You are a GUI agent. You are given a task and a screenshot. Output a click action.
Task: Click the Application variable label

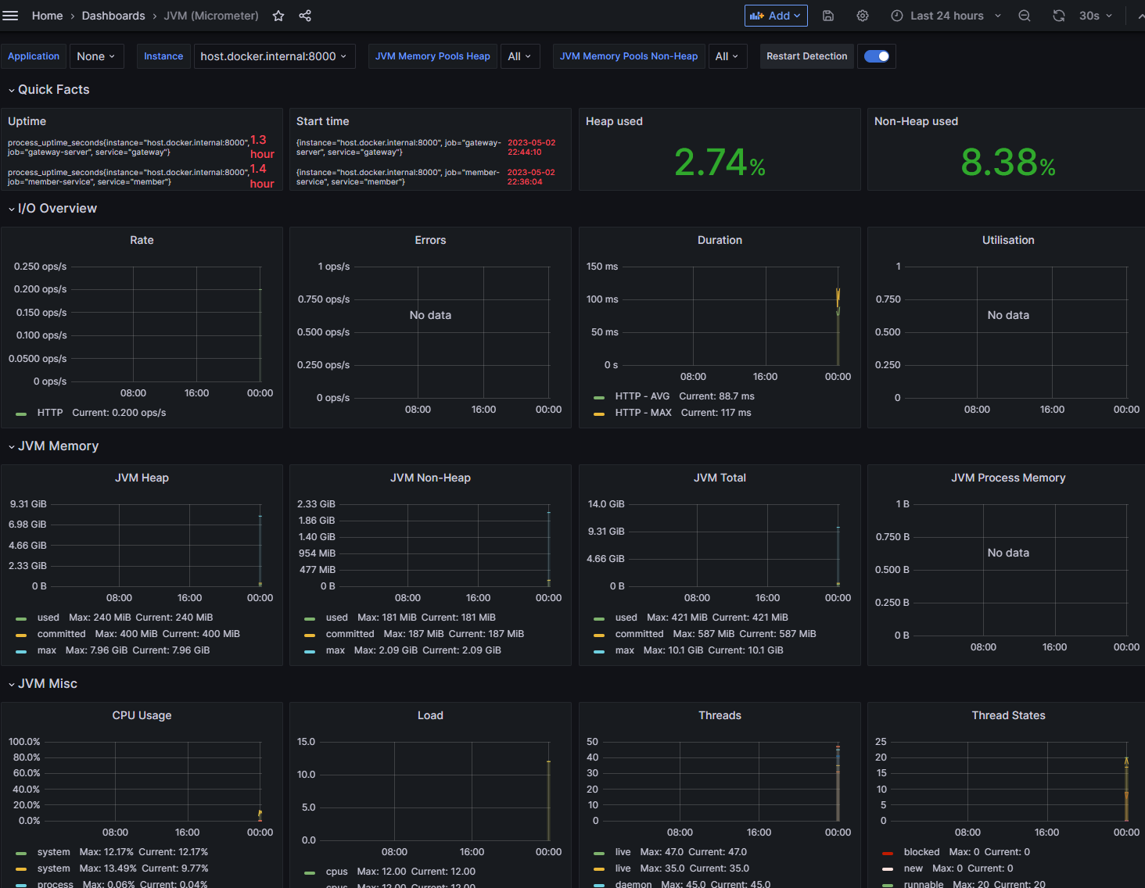(34, 56)
